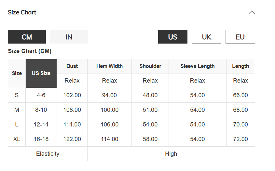
Task: Select the XL size row label
Action: [x=17, y=139]
